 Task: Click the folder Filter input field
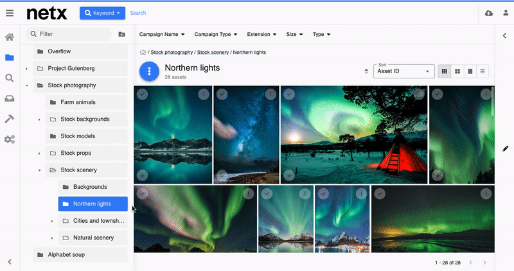[69, 34]
